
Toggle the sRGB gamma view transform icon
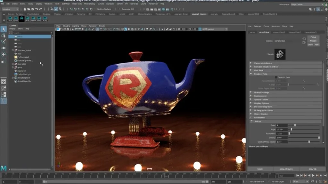200,29
